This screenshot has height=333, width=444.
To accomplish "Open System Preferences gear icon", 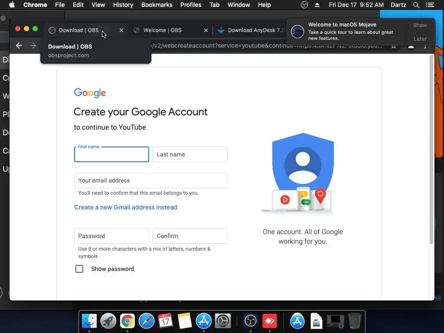I will (223, 321).
